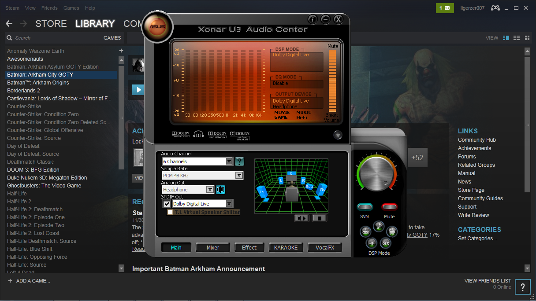Toggle the red Mute button
Screen dimensions: 536x301
pos(389,207)
